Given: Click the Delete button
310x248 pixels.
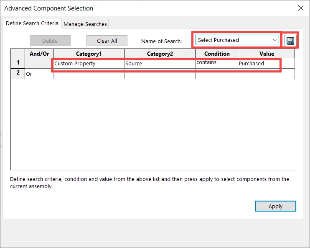Looking at the screenshot, I should point(50,41).
